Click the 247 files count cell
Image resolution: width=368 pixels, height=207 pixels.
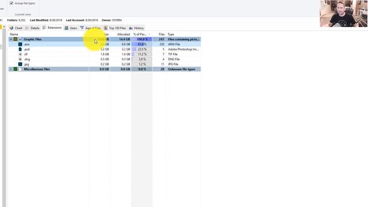pyautogui.click(x=162, y=39)
